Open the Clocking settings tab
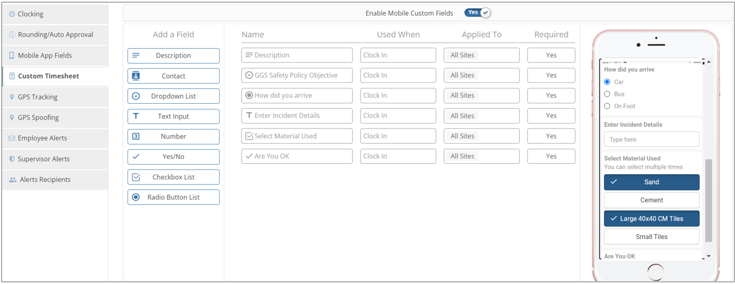735x284 pixels. pyautogui.click(x=55, y=14)
